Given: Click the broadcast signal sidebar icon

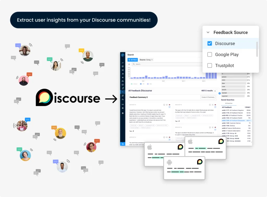Looking at the screenshot, I should coord(123,104).
